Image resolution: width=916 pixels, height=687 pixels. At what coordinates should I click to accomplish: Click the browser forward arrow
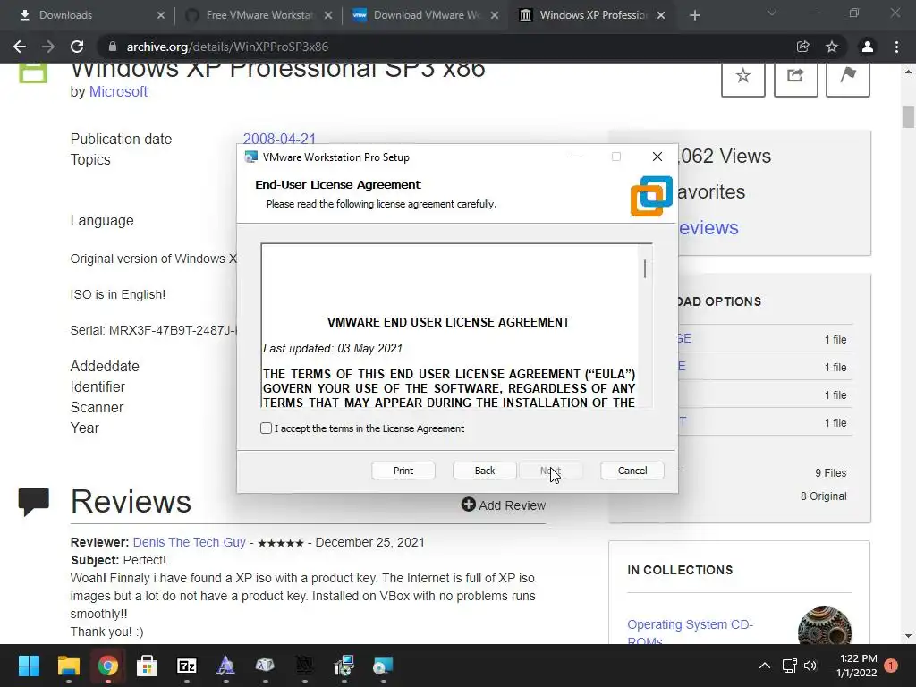pyautogui.click(x=48, y=47)
